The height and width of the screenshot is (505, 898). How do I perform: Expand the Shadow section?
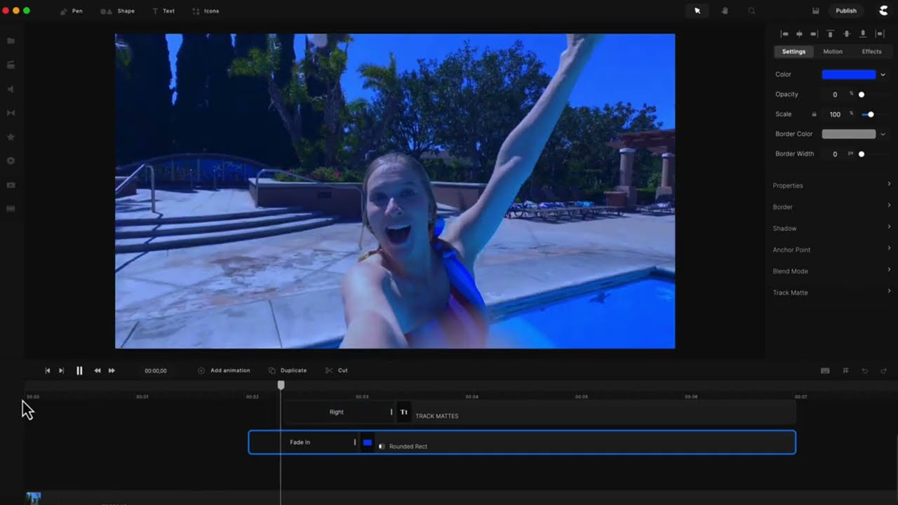[x=831, y=228]
